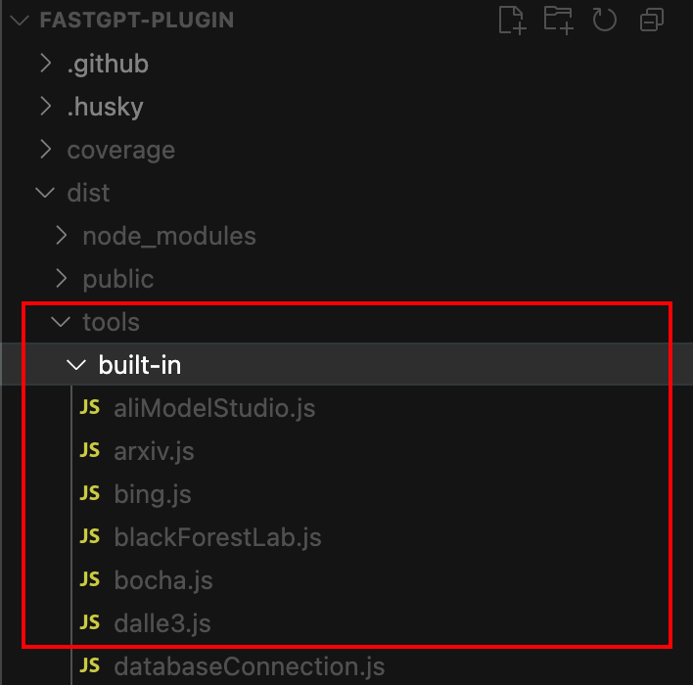This screenshot has width=693, height=685.
Task: Collapse the dist folder
Action: point(45,193)
